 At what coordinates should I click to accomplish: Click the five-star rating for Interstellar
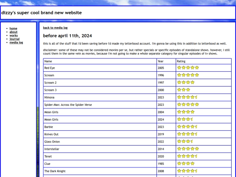[x=188, y=149]
